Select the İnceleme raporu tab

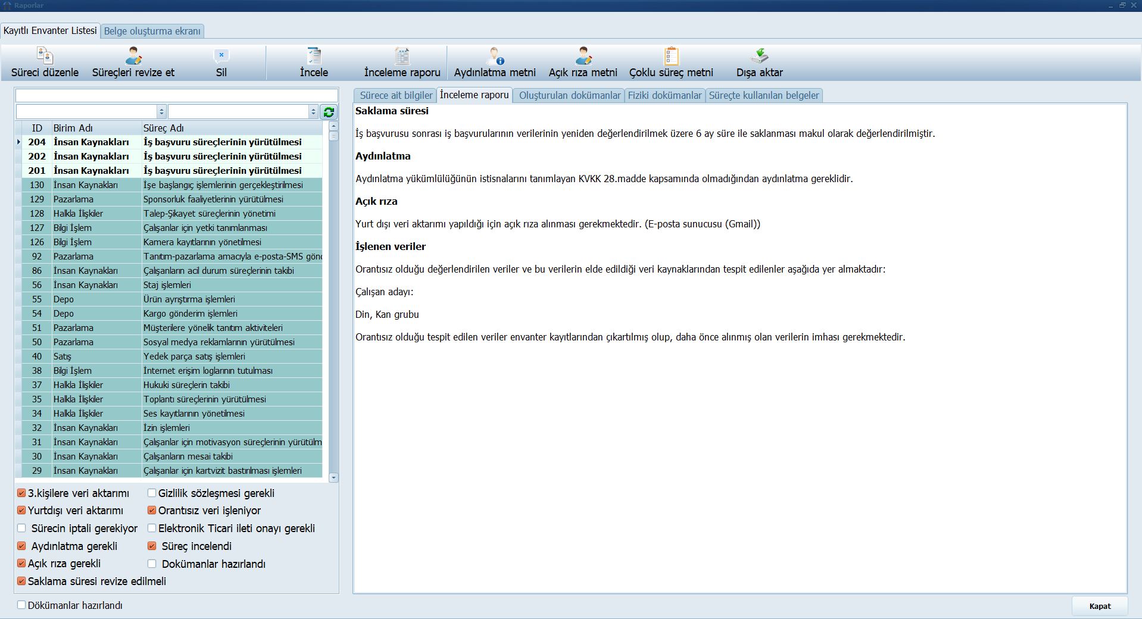tap(475, 95)
